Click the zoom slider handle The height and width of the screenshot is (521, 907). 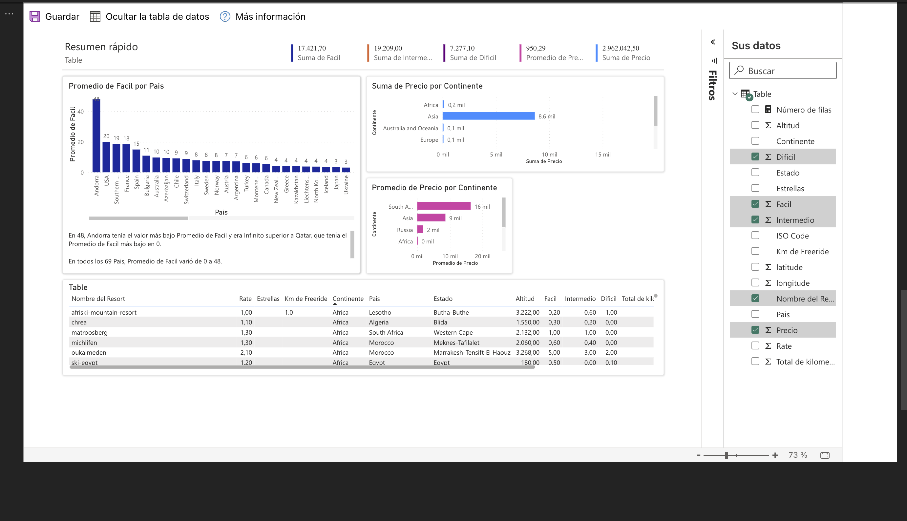click(x=726, y=455)
